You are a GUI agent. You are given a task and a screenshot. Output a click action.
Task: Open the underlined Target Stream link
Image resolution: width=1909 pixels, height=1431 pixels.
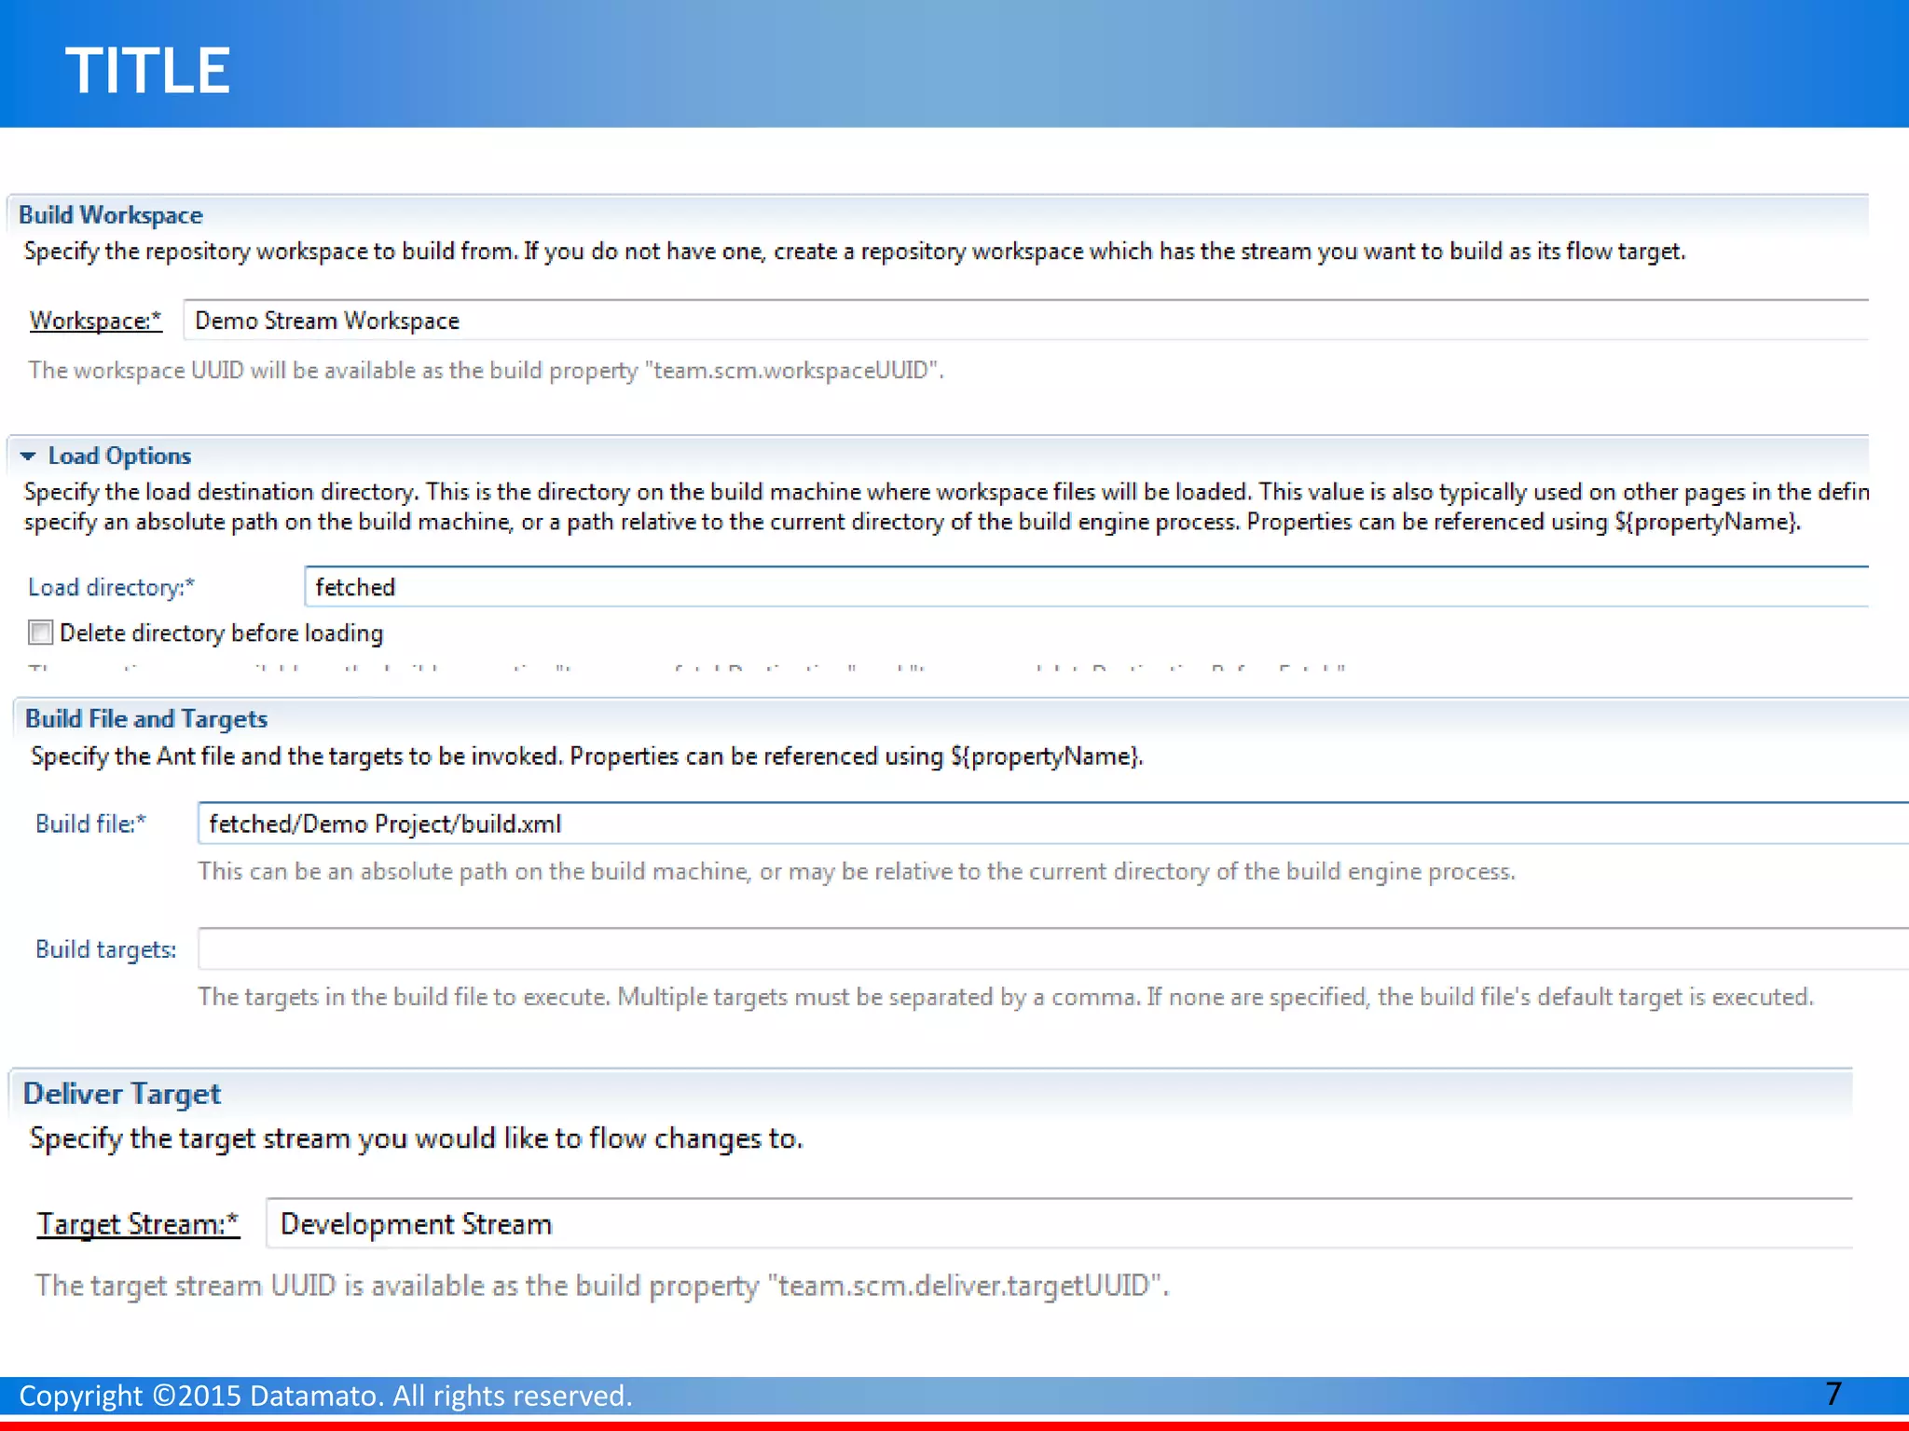pyautogui.click(x=138, y=1223)
